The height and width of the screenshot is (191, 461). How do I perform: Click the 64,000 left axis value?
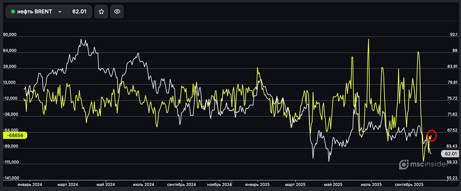click(x=9, y=51)
